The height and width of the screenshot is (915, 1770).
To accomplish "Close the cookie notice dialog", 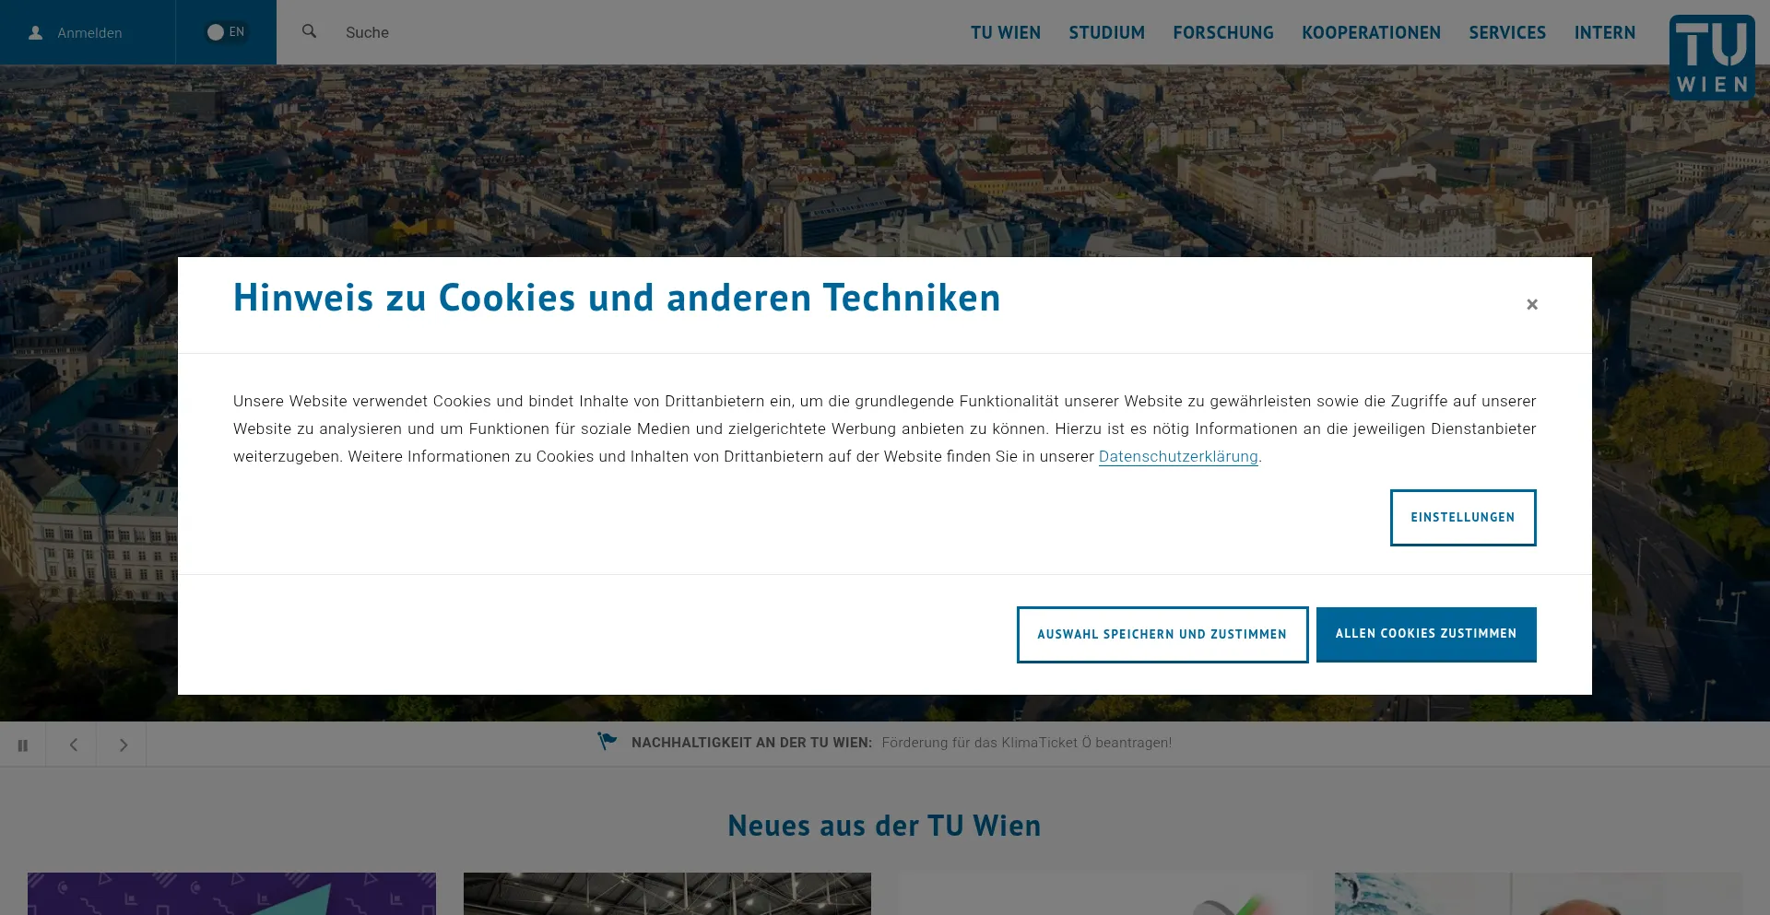I will 1532,304.
